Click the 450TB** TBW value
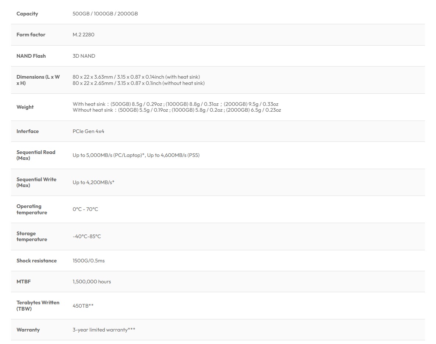The width and height of the screenshot is (436, 344). [x=83, y=305]
